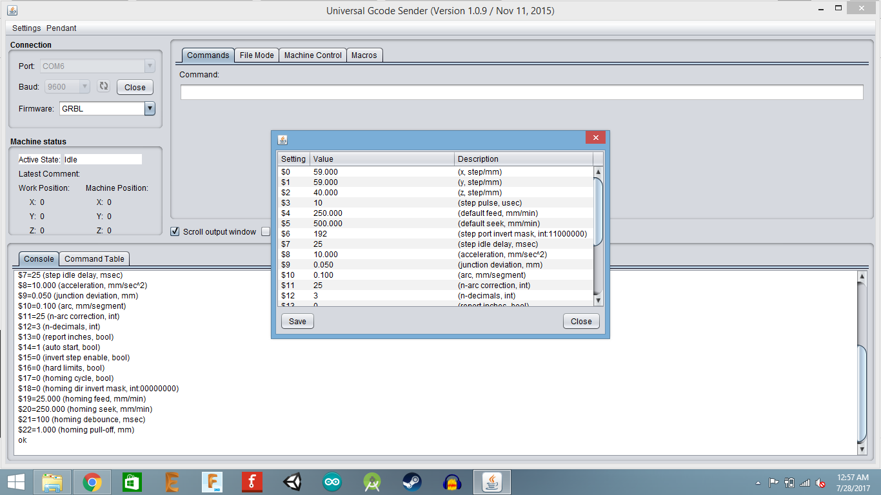
Task: Open the Command Table tab
Action: pos(94,259)
